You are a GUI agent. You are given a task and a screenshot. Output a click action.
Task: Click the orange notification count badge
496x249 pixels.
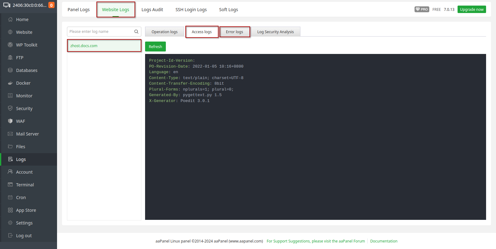click(51, 5)
